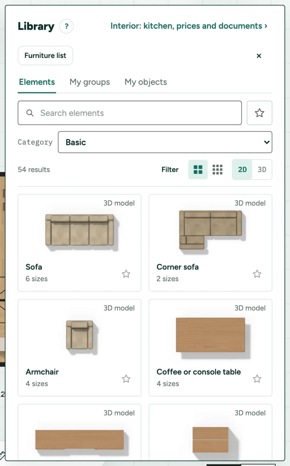This screenshot has height=466, width=290.
Task: Open the Library help question mark
Action: tap(66, 26)
